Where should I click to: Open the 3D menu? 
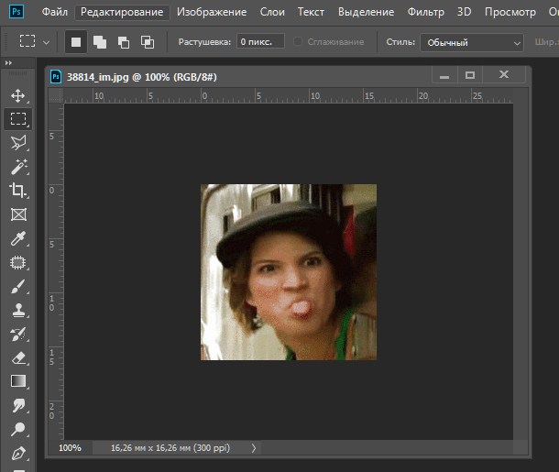(465, 12)
